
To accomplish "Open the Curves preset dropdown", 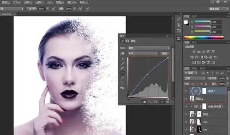I will pyautogui.click(x=148, y=48).
